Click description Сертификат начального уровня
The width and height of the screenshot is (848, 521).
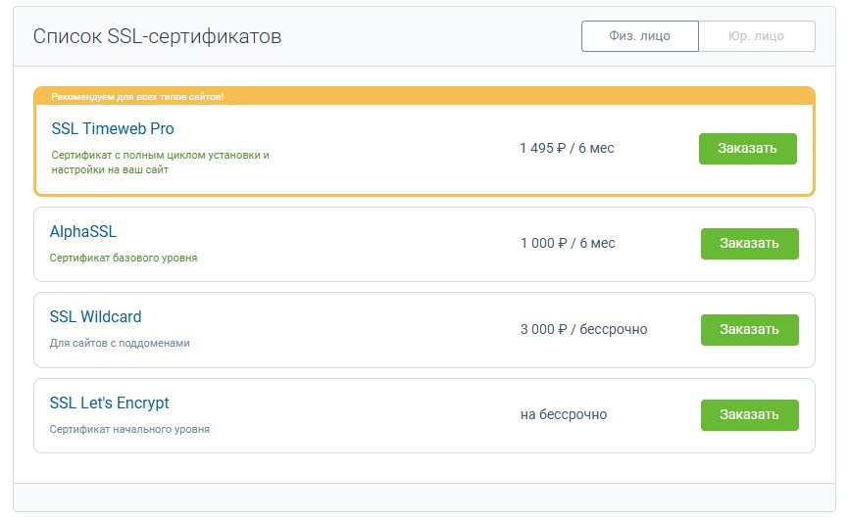[129, 429]
